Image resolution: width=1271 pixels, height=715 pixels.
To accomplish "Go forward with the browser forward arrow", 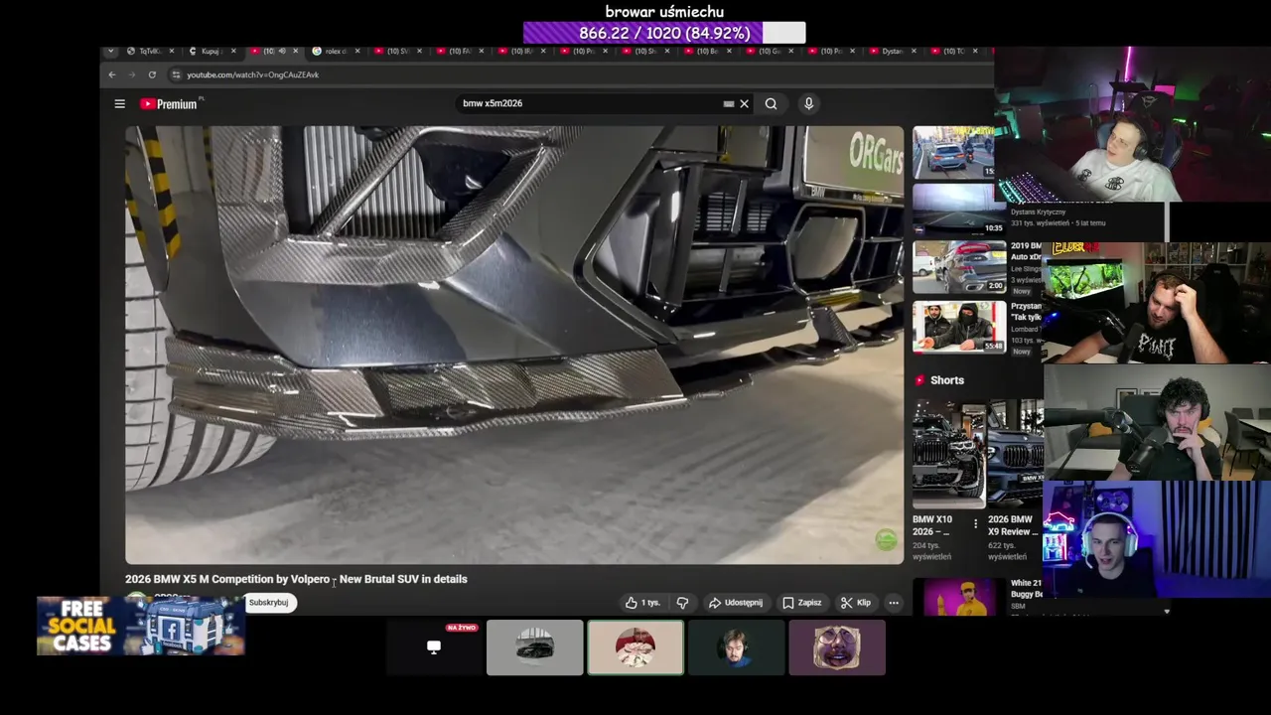I will [131, 74].
